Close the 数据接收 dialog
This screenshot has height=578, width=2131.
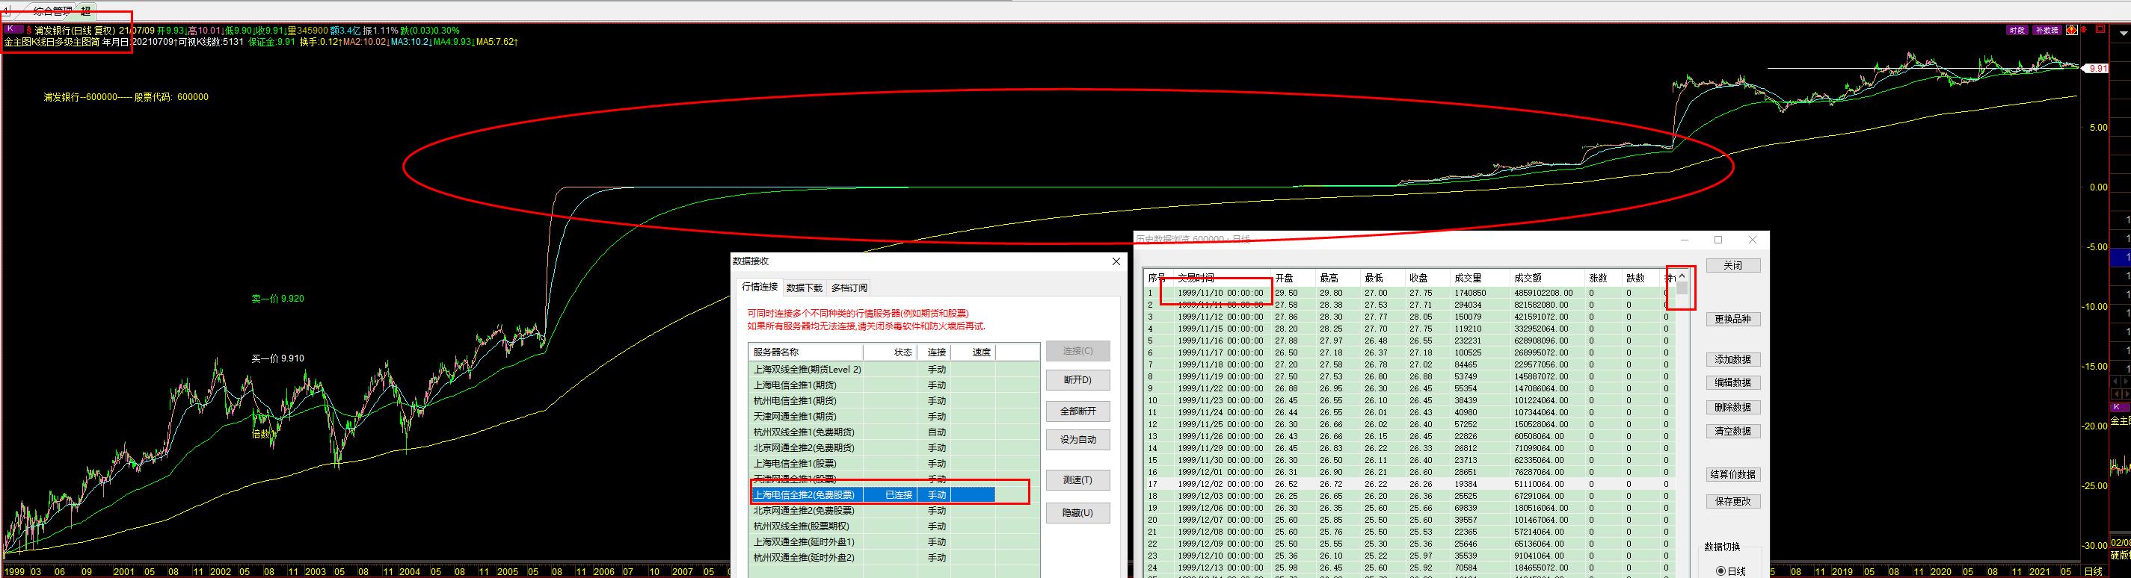coord(1116,262)
